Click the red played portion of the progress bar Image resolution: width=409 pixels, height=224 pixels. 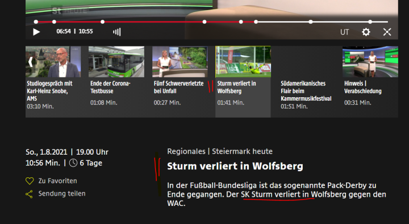click(146, 22)
